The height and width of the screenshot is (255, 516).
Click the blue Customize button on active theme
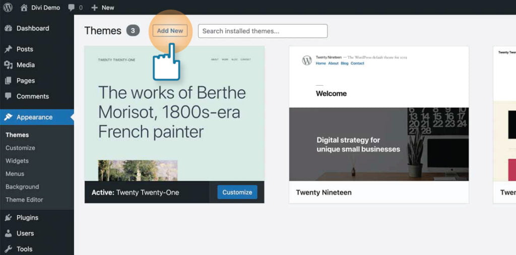[x=237, y=192]
